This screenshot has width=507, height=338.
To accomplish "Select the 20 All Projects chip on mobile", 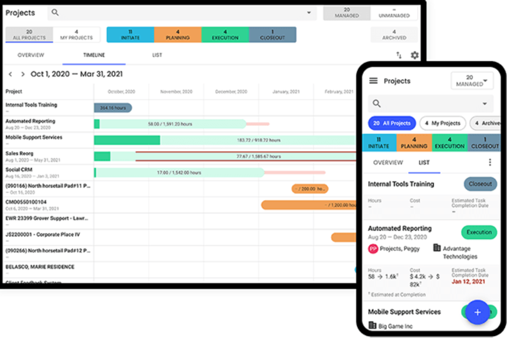I will (392, 123).
